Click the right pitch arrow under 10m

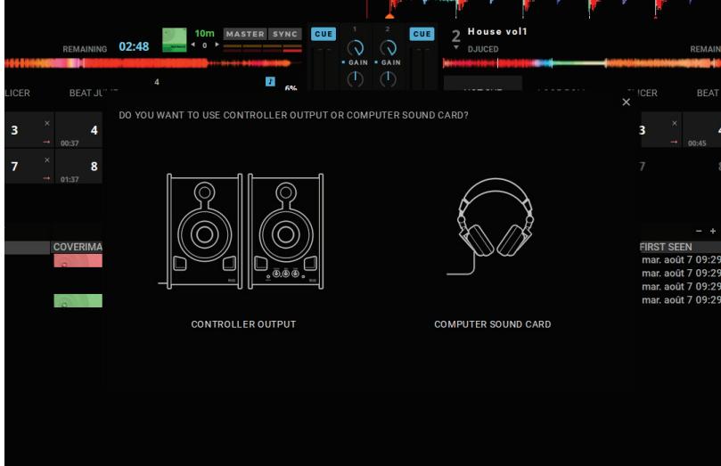point(217,45)
